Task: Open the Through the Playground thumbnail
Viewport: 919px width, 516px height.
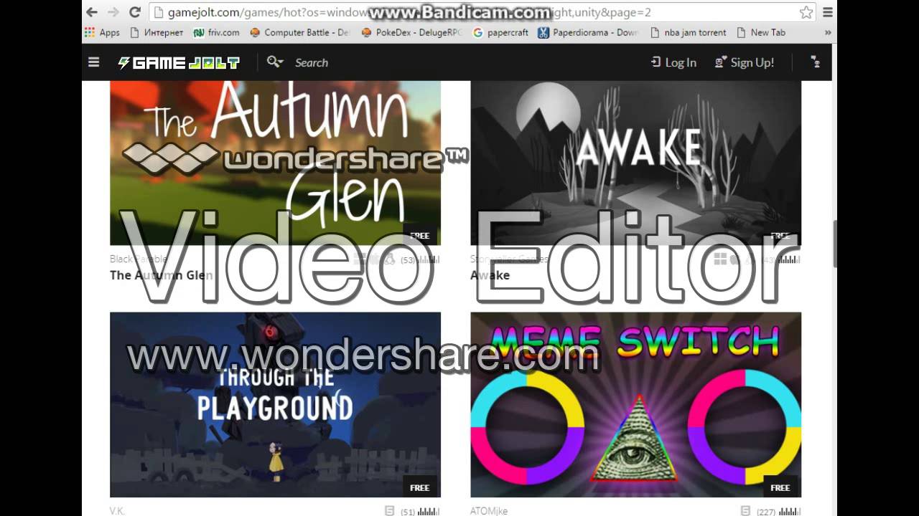Action: pos(275,404)
